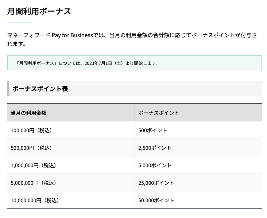Click the 月間利用ボーナス page heading
Image resolution: width=267 pixels, height=218 pixels.
tap(39, 11)
